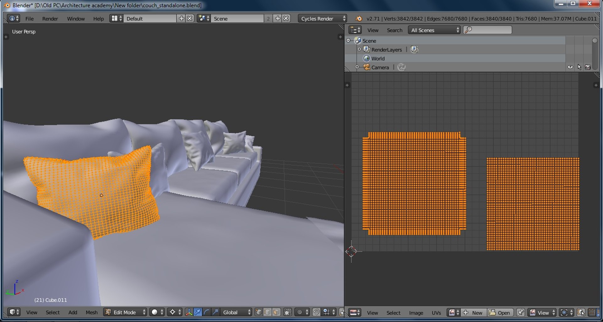Select the scale manipulator icon
The image size is (603, 322).
(x=215, y=312)
